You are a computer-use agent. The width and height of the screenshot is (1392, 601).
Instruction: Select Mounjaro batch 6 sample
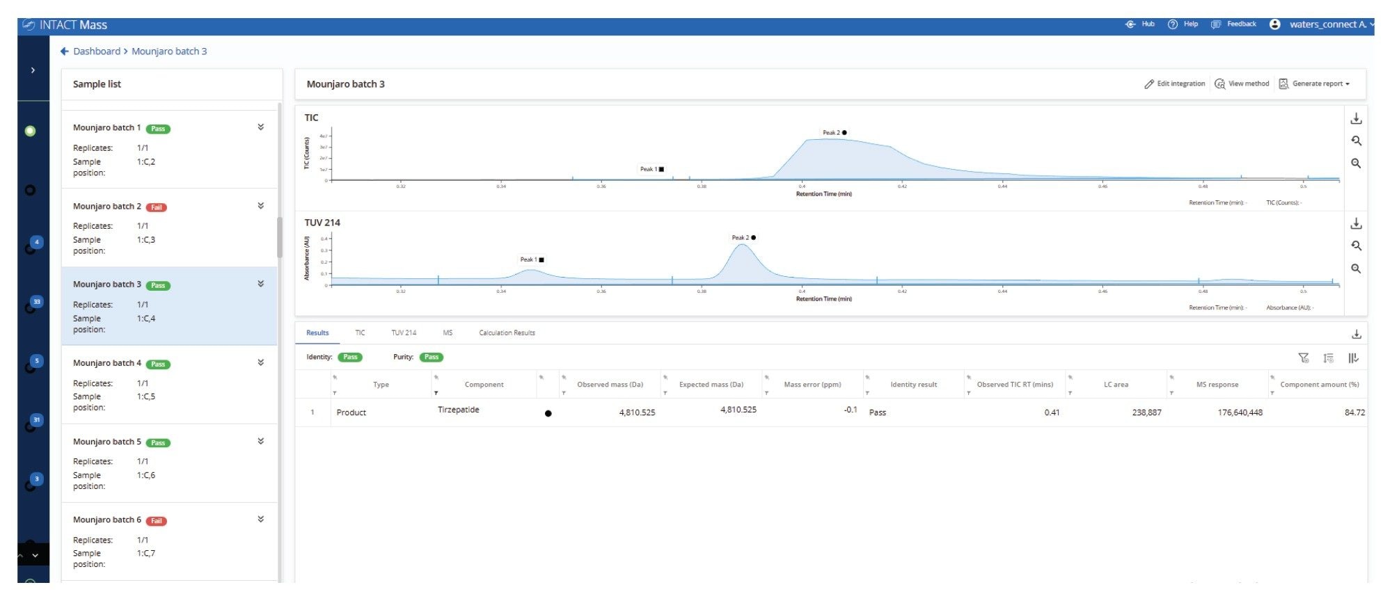[x=169, y=542]
